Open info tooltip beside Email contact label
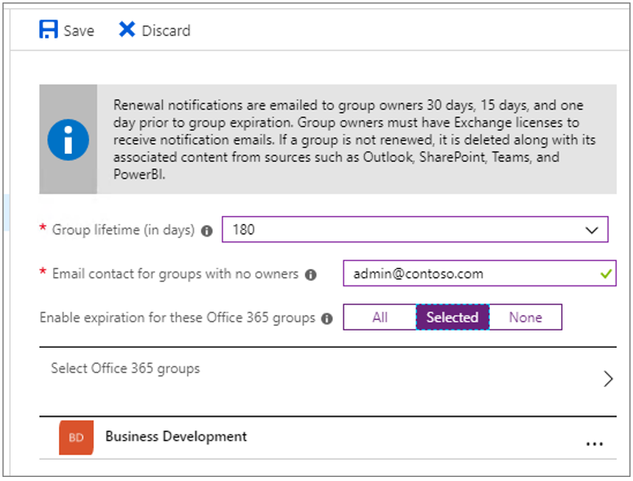Image resolution: width=633 pixels, height=481 pixels. 311,275
